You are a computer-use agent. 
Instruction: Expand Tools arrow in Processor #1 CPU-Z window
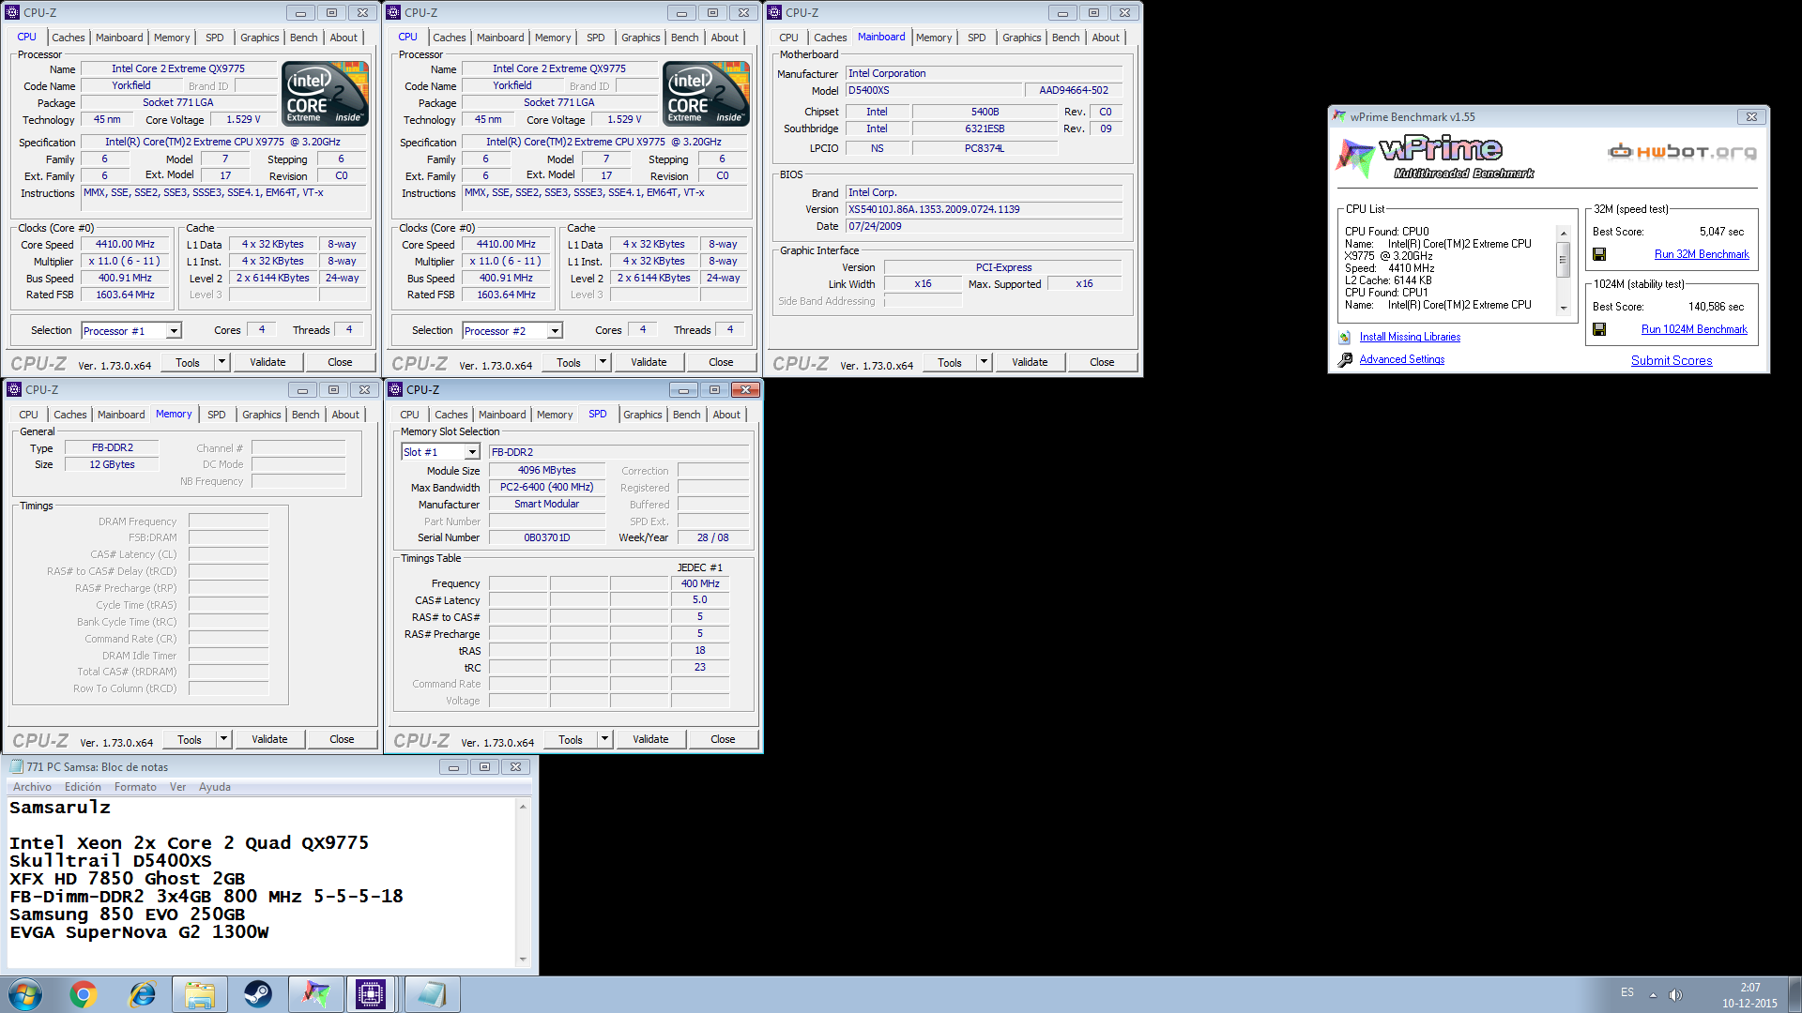click(222, 362)
